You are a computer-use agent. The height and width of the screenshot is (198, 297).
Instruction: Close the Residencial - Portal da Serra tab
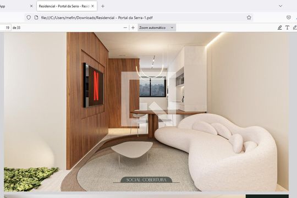coord(92,6)
